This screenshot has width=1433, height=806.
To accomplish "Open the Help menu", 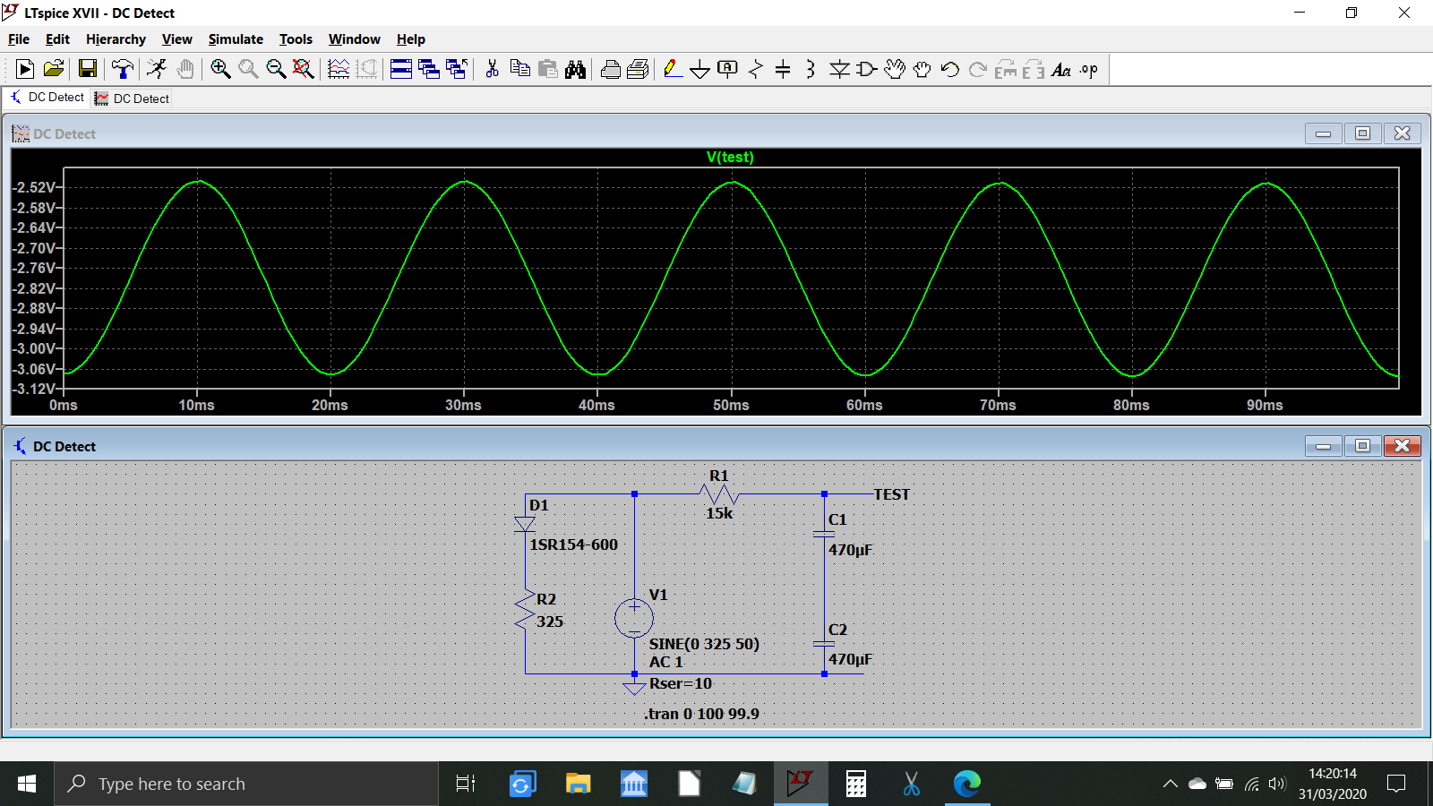I will [x=411, y=39].
